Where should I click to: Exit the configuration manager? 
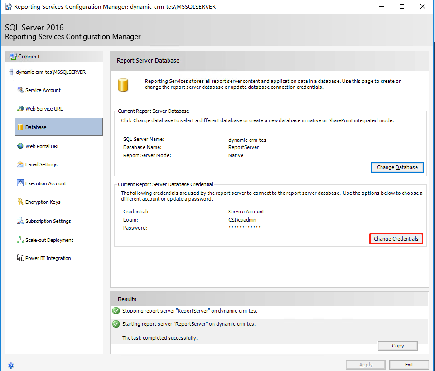[x=409, y=365]
